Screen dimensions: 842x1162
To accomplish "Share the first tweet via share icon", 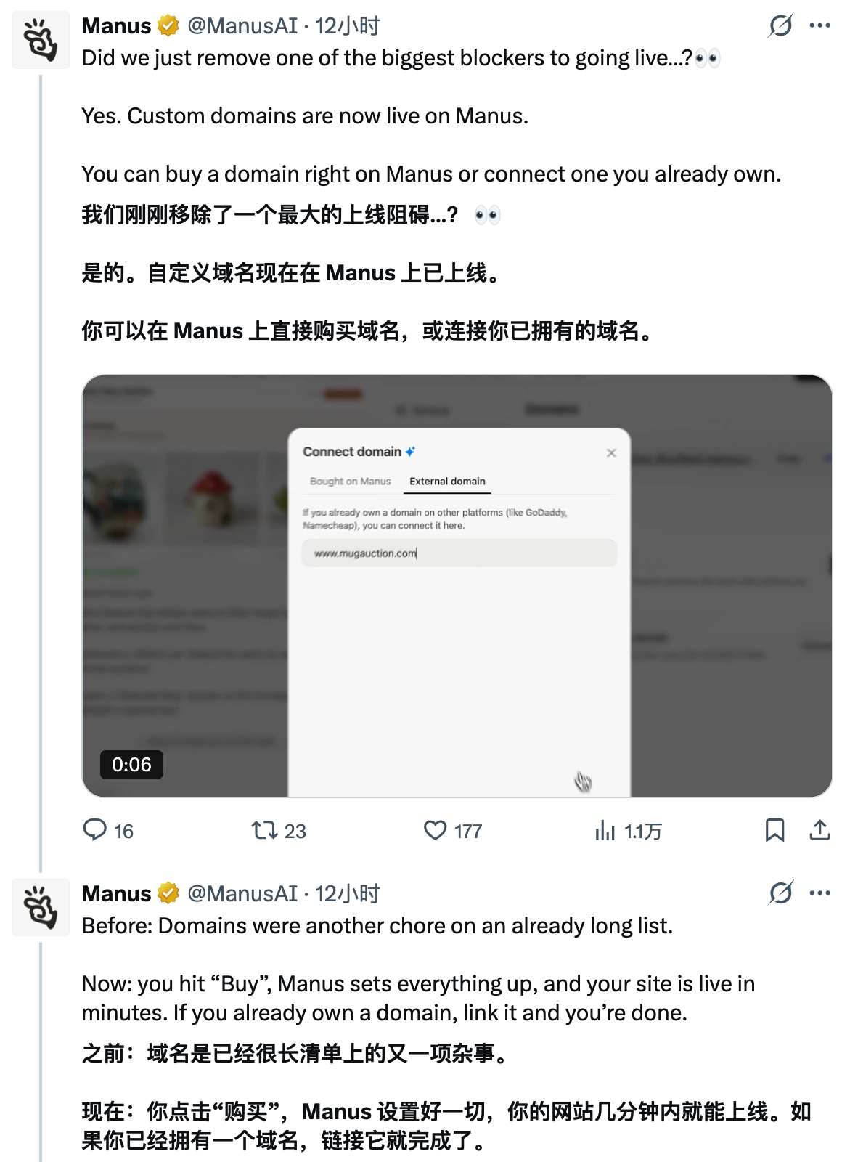I will [819, 830].
